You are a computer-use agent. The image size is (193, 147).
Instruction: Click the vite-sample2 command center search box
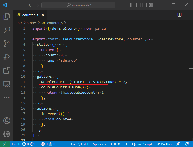(78, 5)
